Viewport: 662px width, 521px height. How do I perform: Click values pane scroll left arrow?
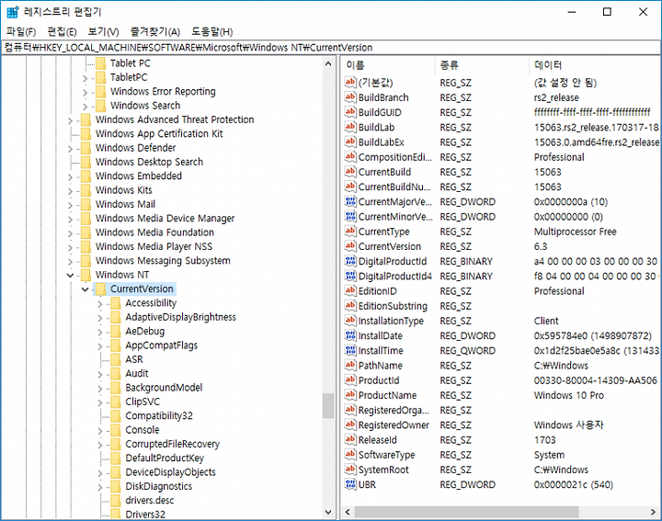tap(348, 512)
